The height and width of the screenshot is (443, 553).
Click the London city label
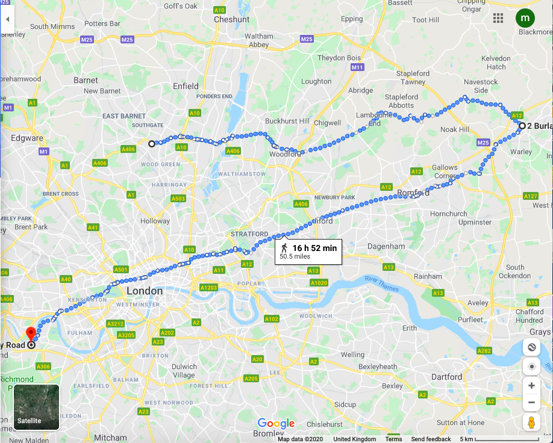click(x=145, y=291)
